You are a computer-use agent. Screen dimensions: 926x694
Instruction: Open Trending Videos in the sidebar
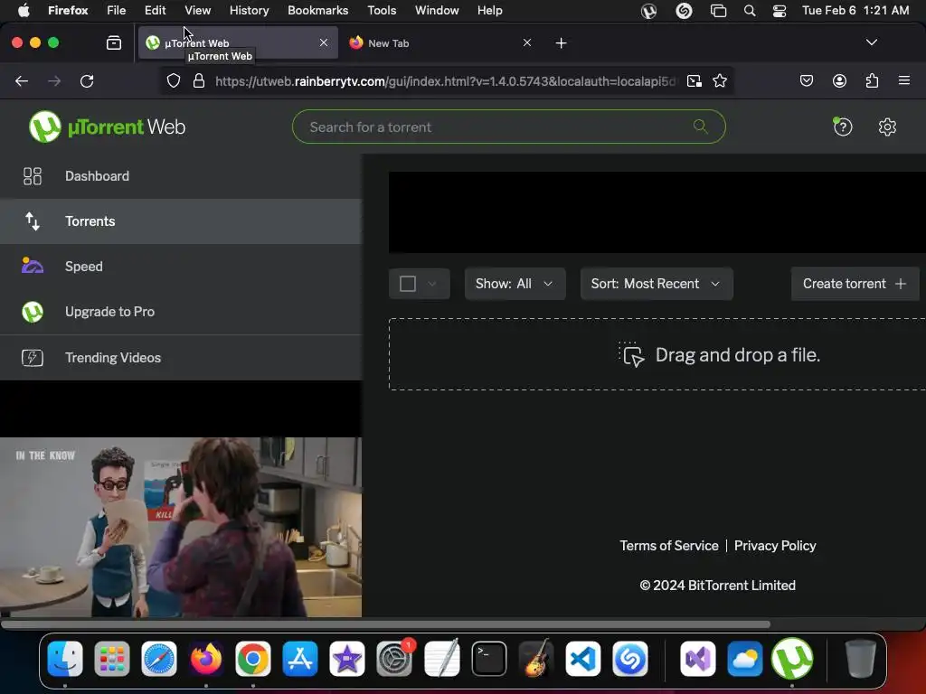coord(181,358)
